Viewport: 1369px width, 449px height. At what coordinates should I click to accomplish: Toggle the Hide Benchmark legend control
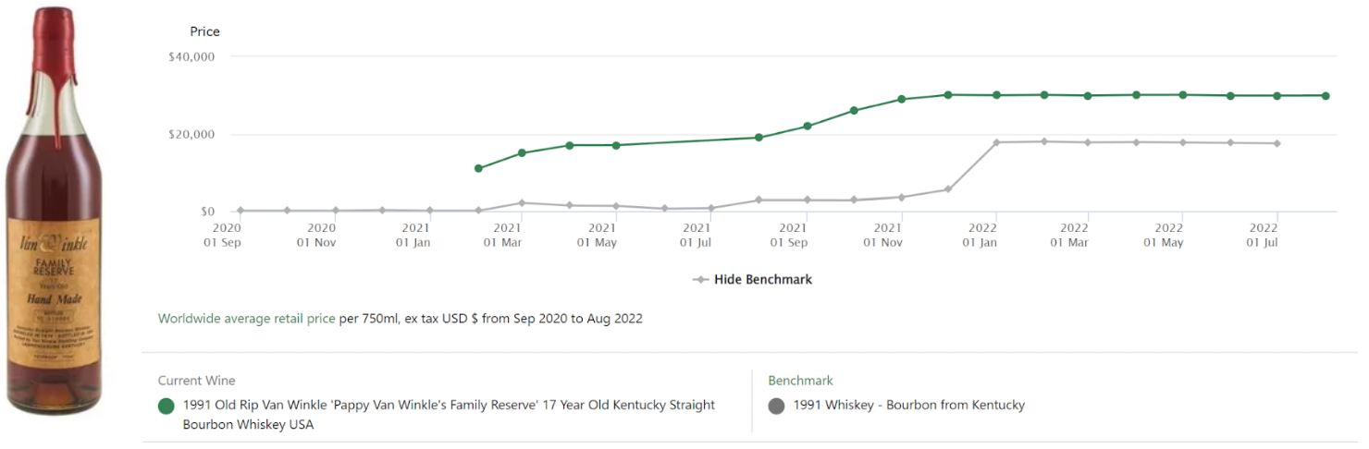(752, 279)
